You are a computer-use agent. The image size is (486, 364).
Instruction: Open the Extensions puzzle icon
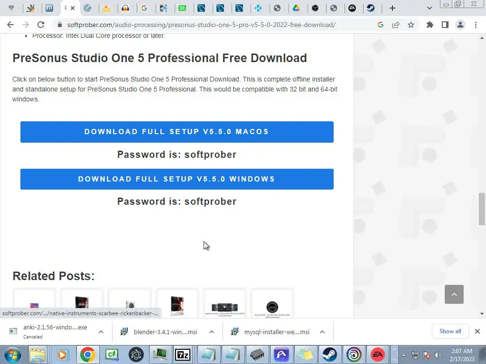430,25
